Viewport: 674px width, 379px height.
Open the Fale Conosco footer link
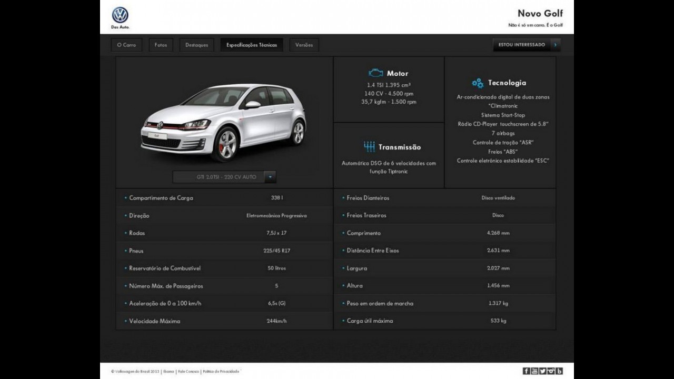[x=188, y=371]
